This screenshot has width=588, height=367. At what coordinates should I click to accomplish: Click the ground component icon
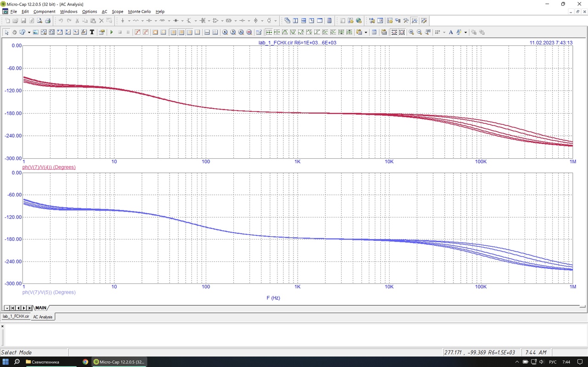[x=123, y=21]
